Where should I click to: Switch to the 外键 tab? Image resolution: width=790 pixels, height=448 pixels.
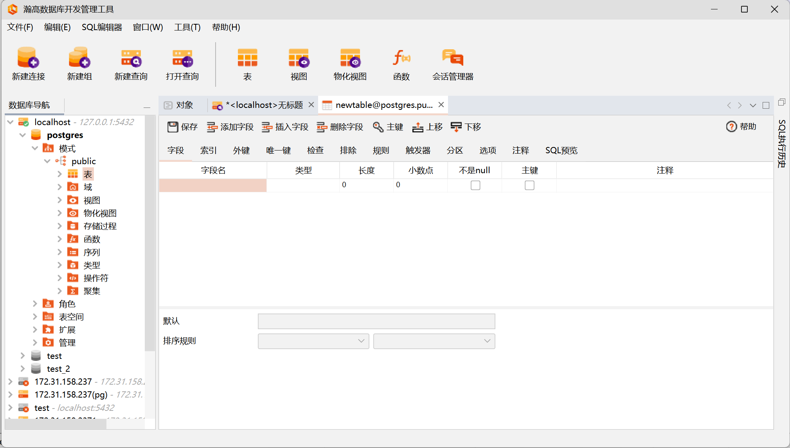241,151
